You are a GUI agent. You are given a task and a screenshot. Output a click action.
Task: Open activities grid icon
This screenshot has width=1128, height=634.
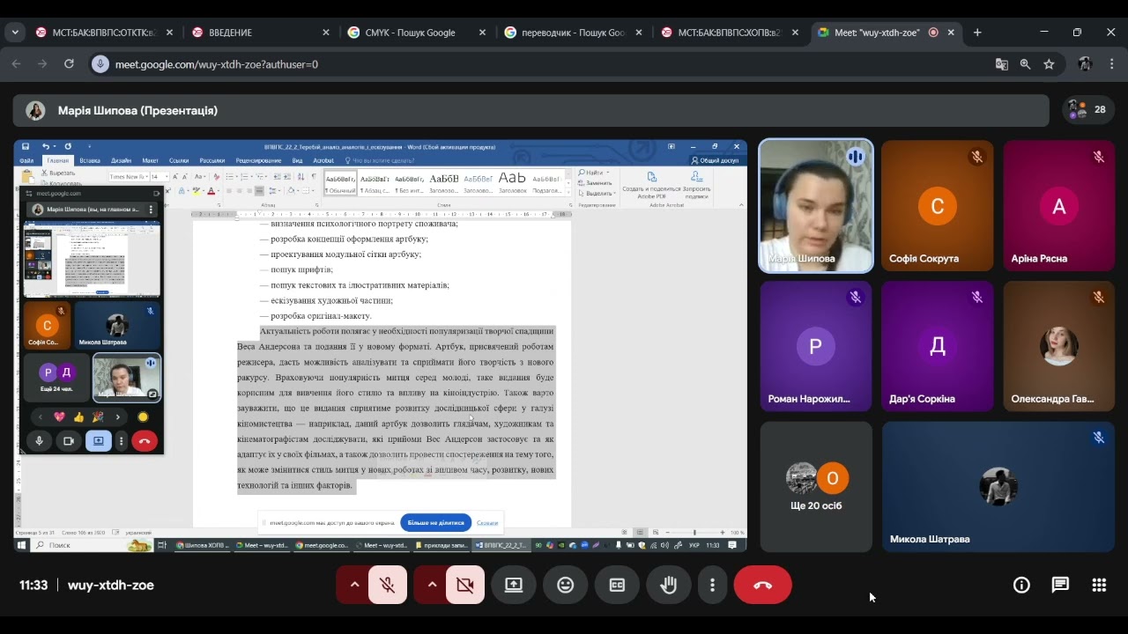1099,585
